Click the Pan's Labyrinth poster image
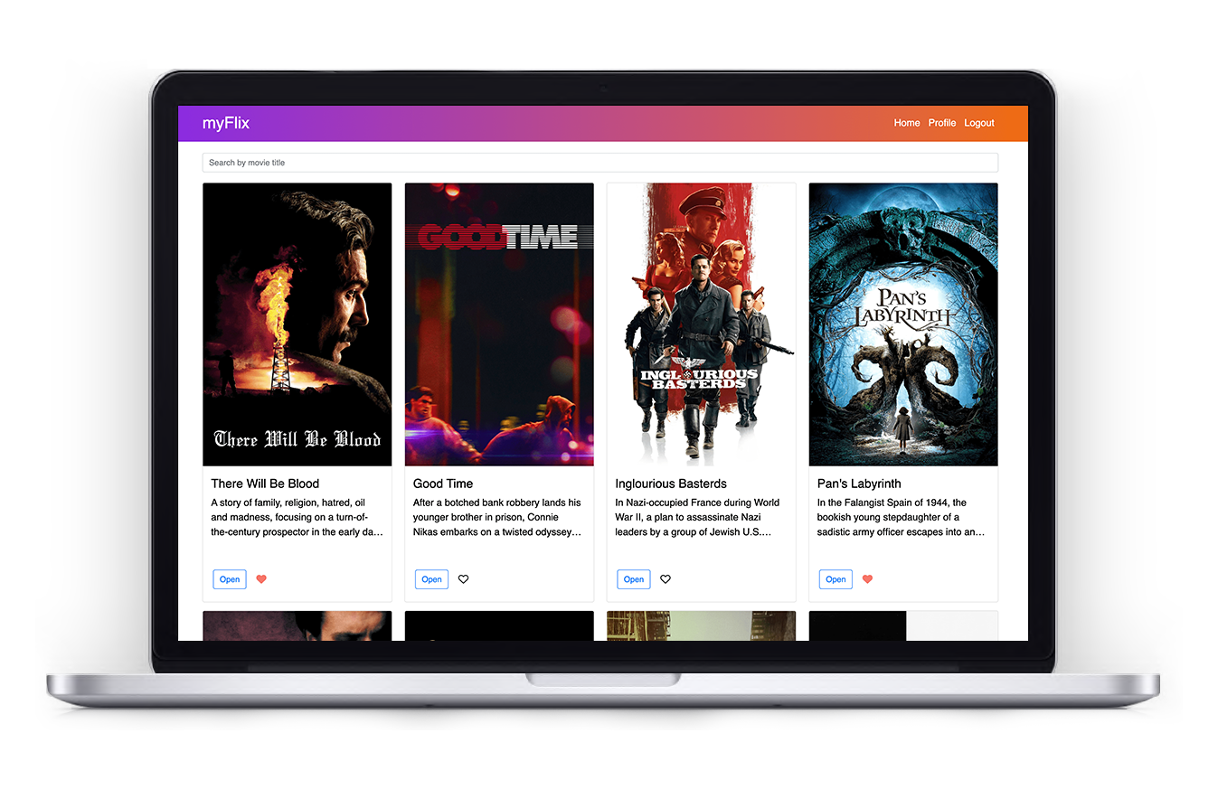 point(903,324)
